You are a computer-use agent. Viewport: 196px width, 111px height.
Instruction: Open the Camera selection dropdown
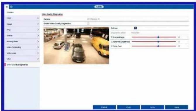tap(137, 19)
